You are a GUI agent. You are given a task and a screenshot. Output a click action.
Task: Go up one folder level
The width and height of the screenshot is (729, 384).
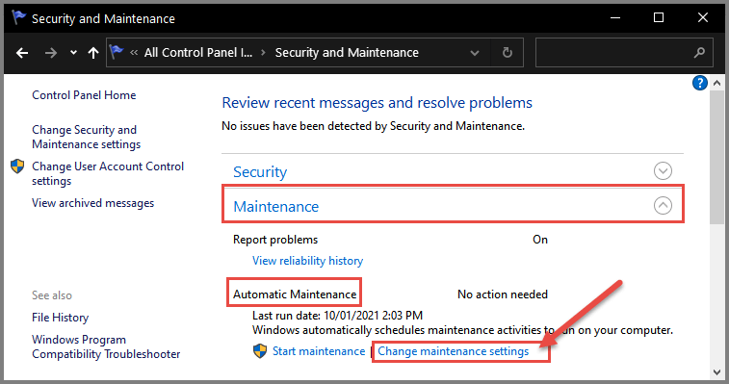93,53
